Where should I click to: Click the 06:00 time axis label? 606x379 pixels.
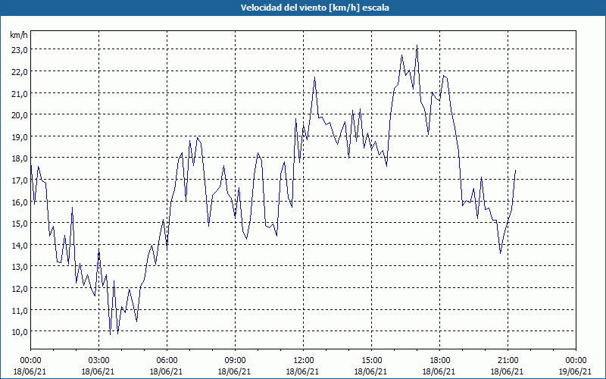click(x=167, y=361)
